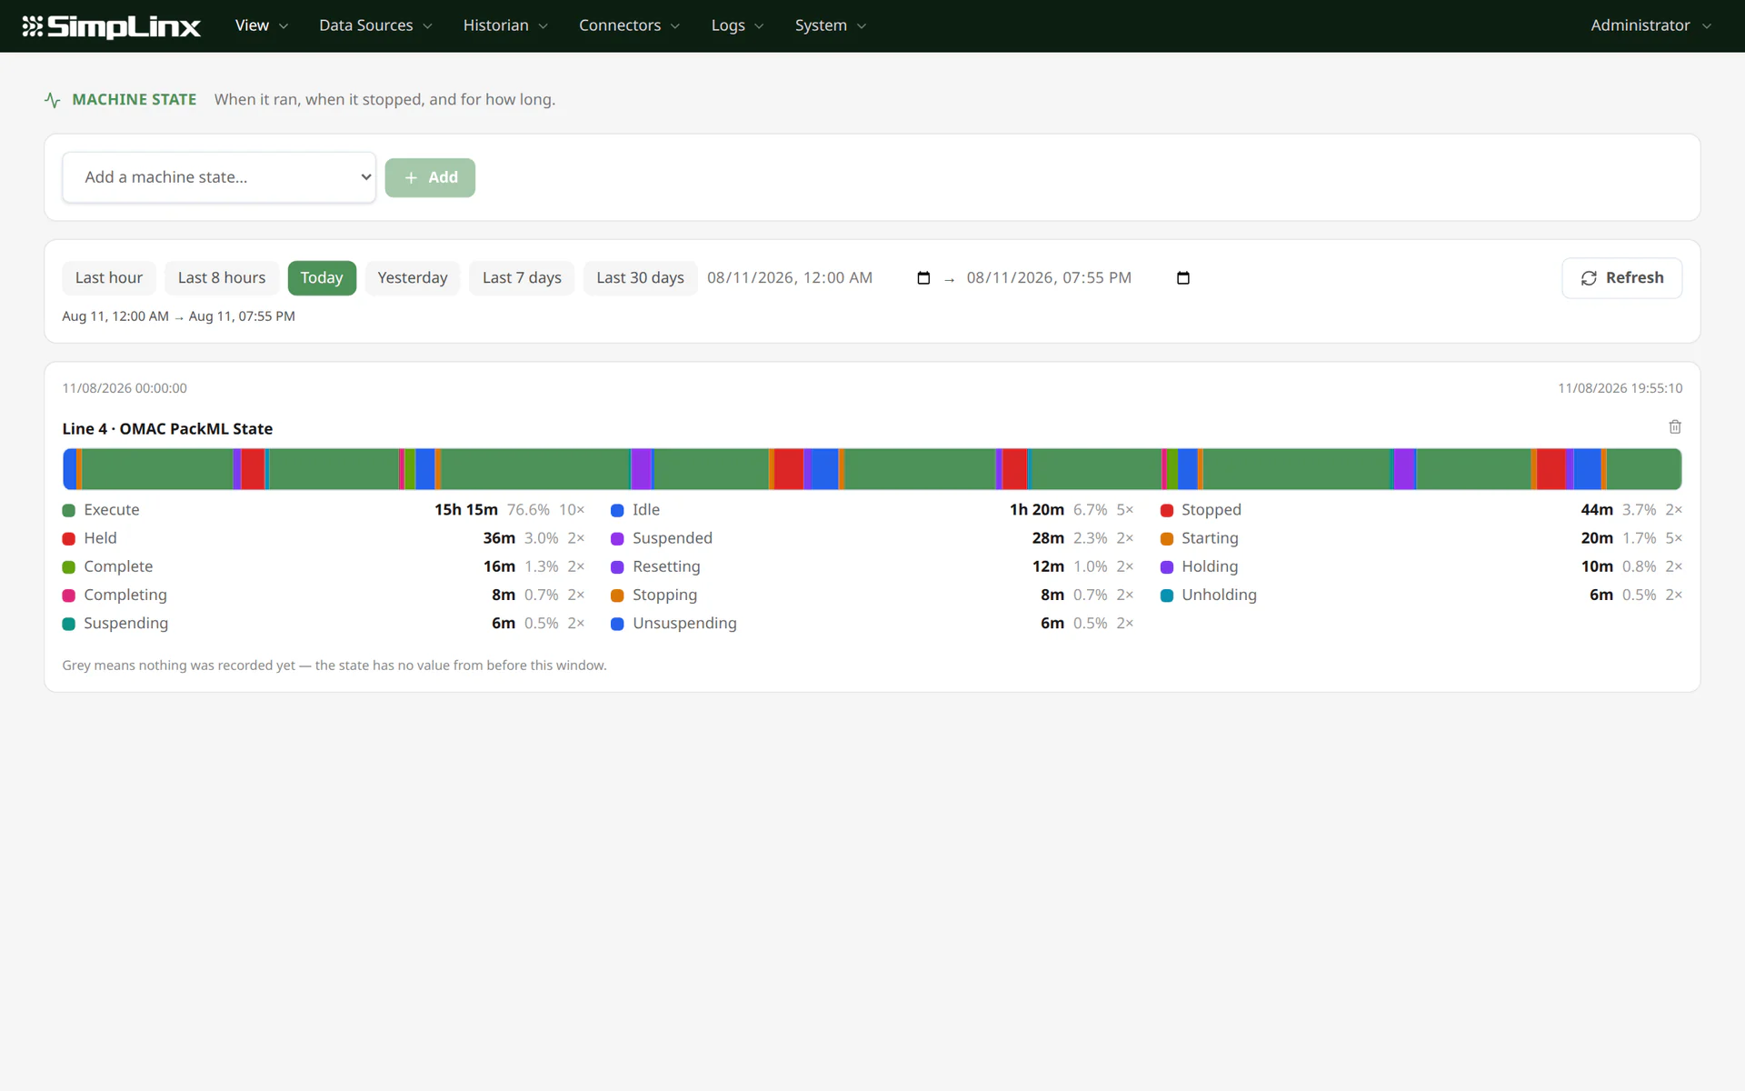Open the Data Sources menu

375,25
